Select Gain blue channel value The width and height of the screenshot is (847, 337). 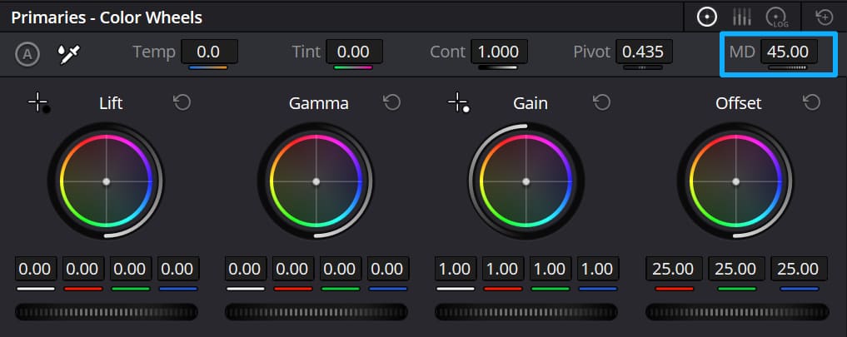(598, 269)
